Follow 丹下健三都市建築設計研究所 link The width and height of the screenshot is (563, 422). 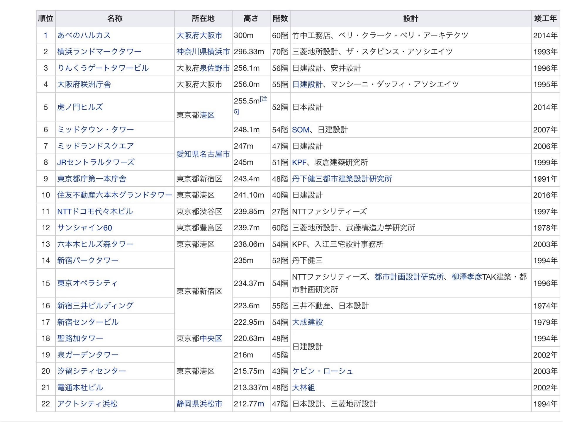(342, 179)
